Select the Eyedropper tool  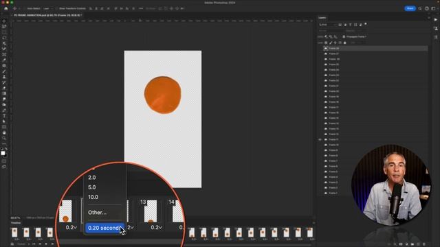pyautogui.click(x=4, y=60)
